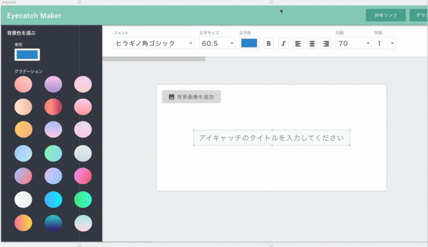
Task: Click the グラデーション label
Action: 28,72
